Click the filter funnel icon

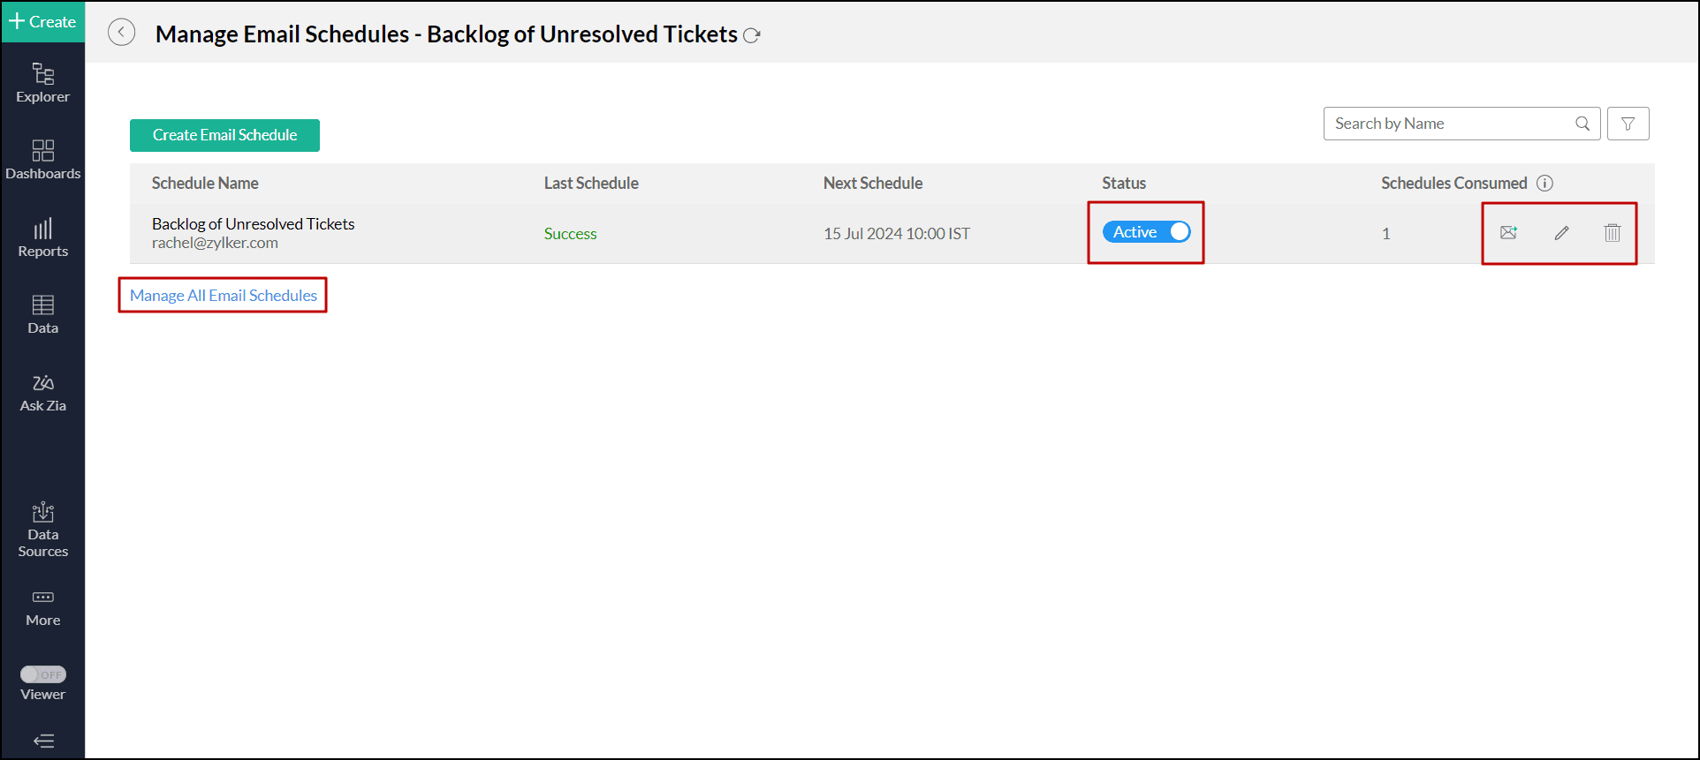click(1628, 124)
